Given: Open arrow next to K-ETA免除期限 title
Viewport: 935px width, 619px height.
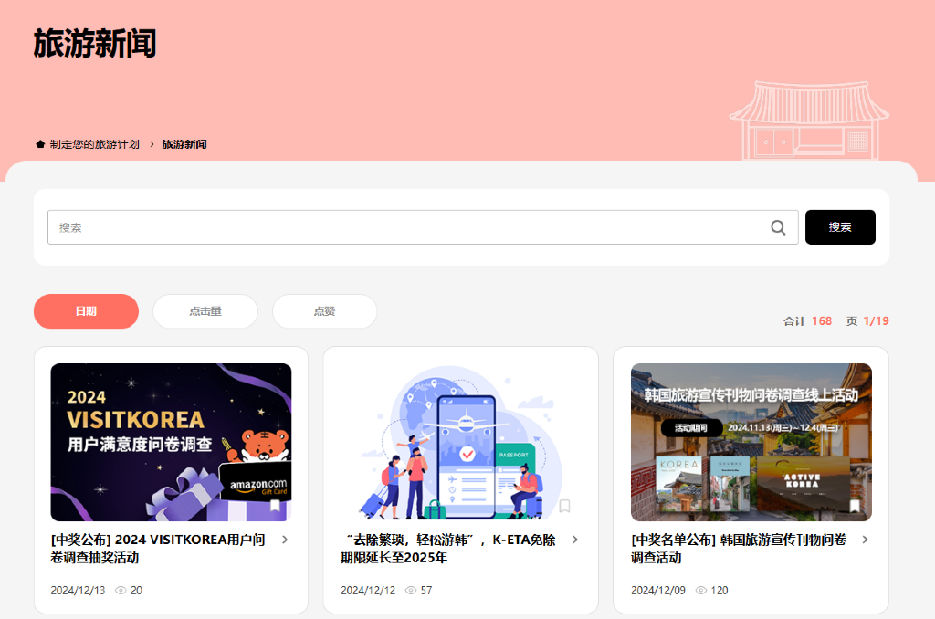Looking at the screenshot, I should (575, 540).
